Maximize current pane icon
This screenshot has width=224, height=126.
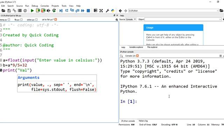pyautogui.click(x=96, y=10)
